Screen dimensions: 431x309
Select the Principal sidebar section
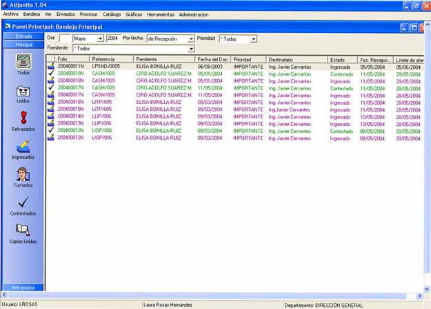23,45
